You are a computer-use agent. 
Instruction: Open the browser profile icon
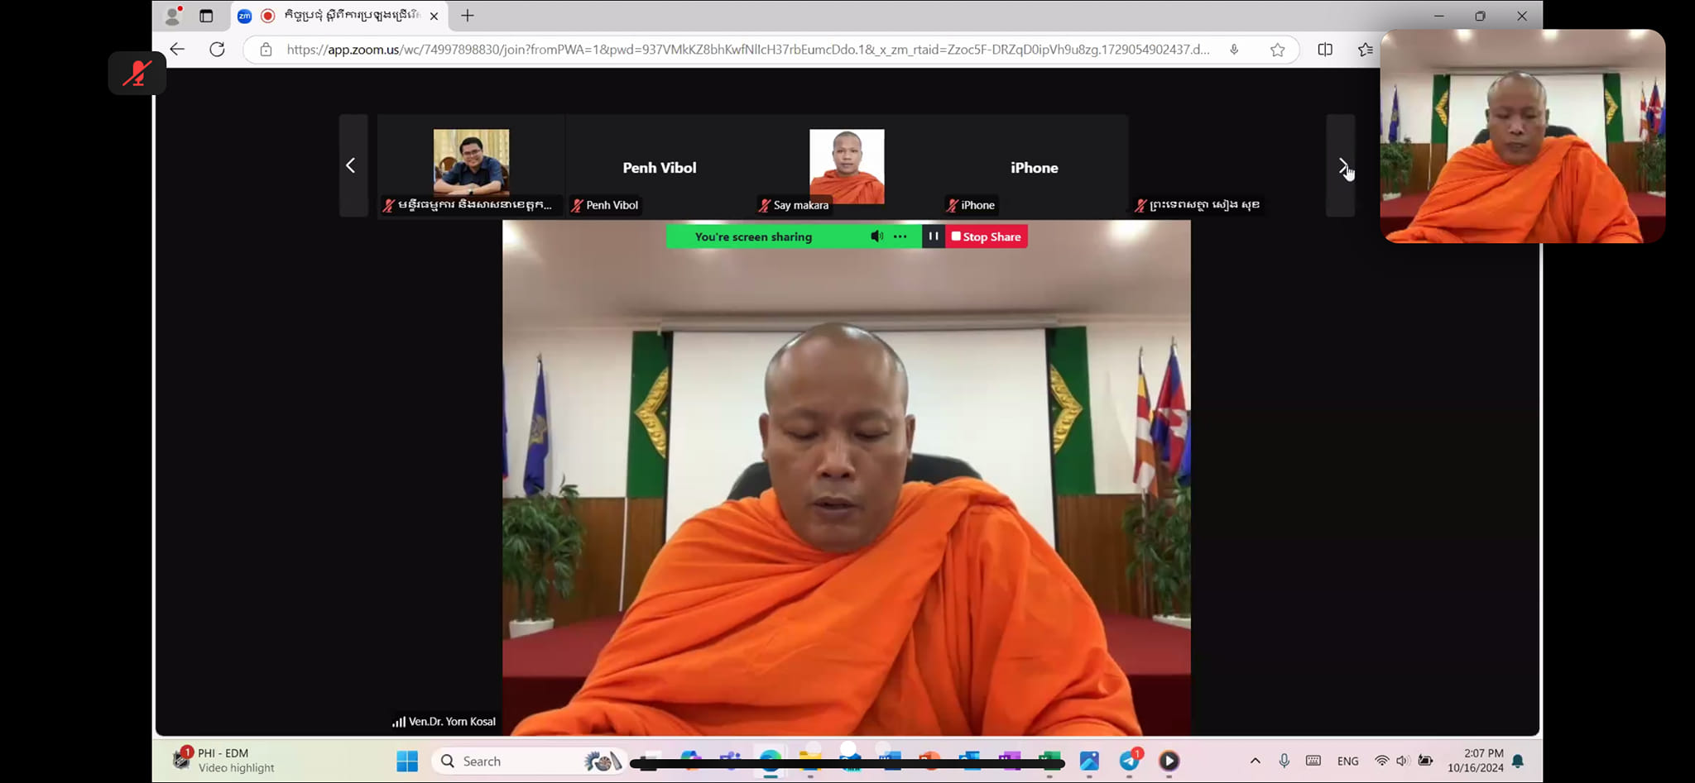point(173,15)
